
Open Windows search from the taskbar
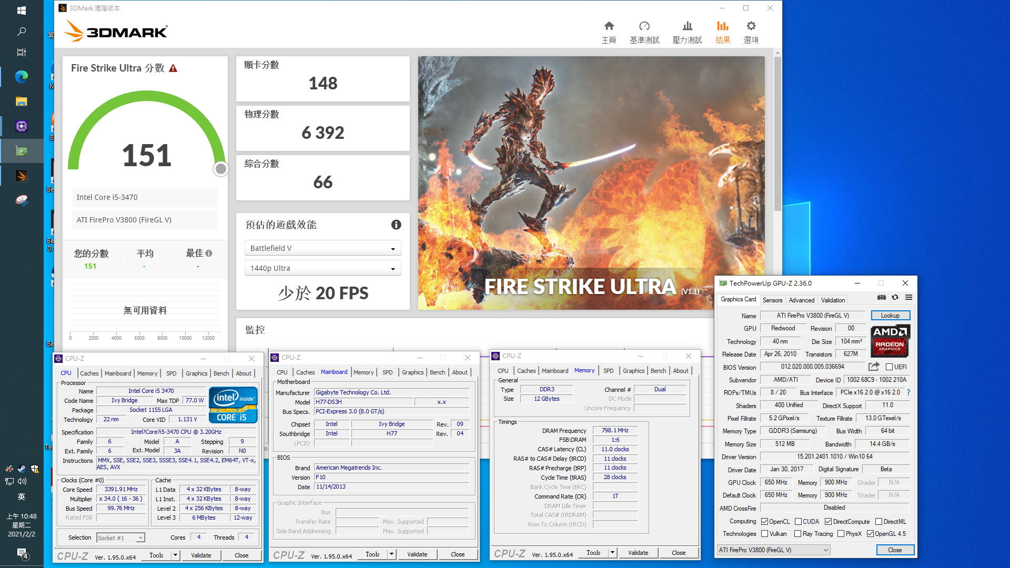22,32
